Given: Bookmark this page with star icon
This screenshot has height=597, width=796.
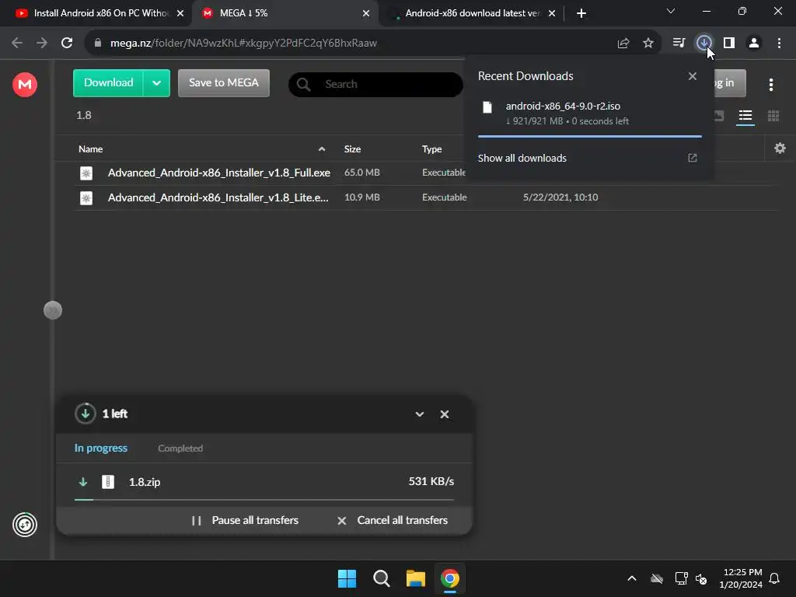Looking at the screenshot, I should tap(648, 44).
